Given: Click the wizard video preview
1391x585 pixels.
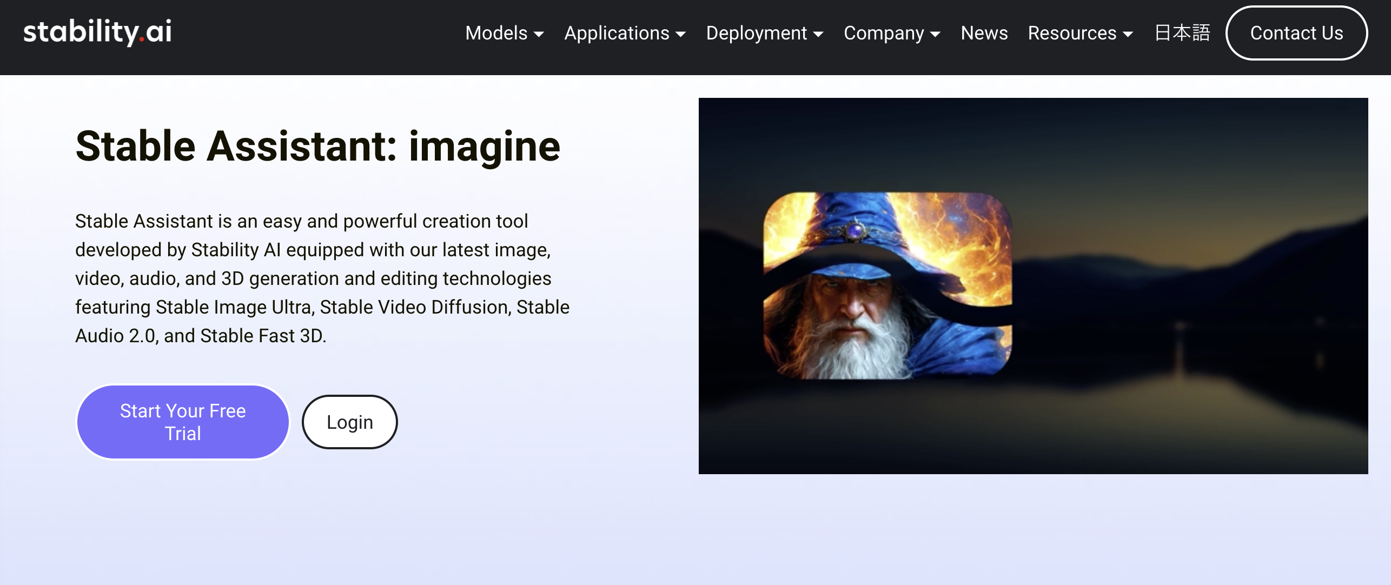Looking at the screenshot, I should (1033, 286).
